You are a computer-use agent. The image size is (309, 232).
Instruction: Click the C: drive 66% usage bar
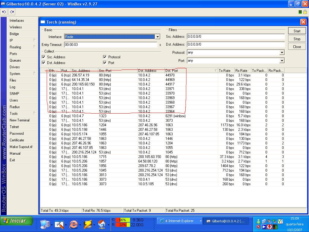(123, 220)
